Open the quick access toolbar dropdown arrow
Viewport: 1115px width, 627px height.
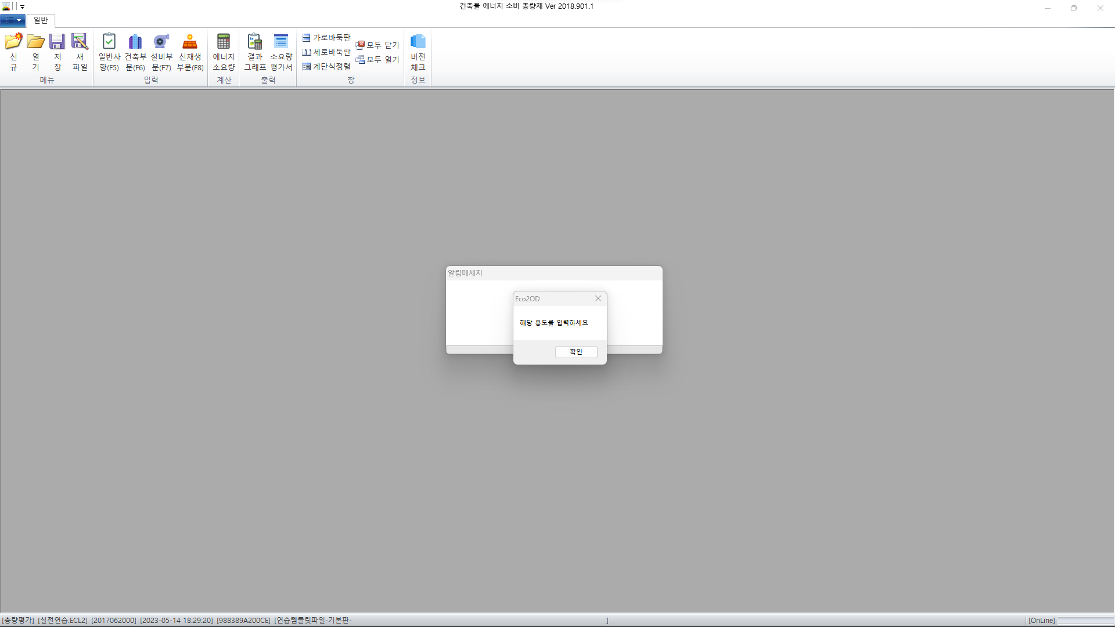click(x=22, y=7)
